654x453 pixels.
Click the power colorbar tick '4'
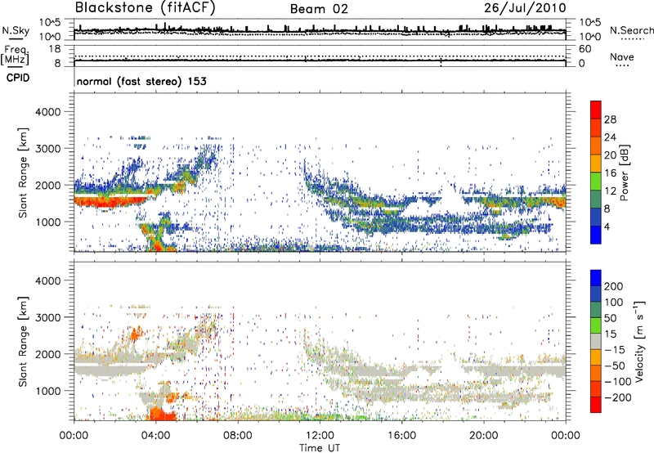[607, 226]
